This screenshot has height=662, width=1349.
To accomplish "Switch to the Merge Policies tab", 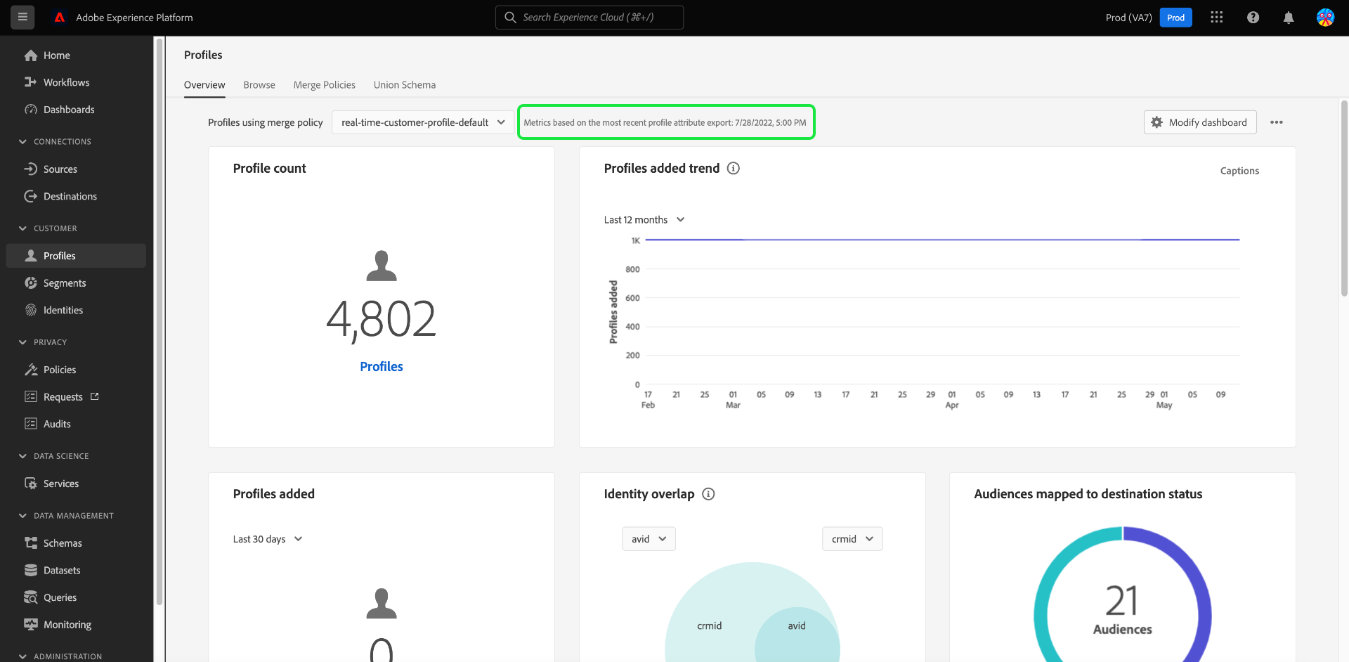I will coord(325,85).
